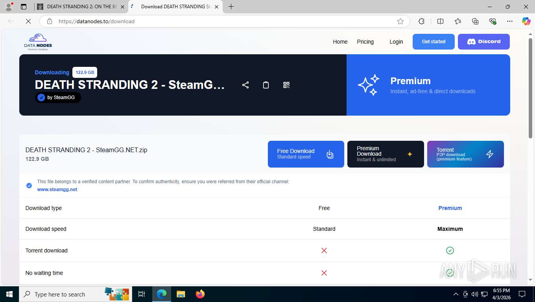The height and width of the screenshot is (302, 535).
Task: Click the Premium column header
Action: pos(450,208)
